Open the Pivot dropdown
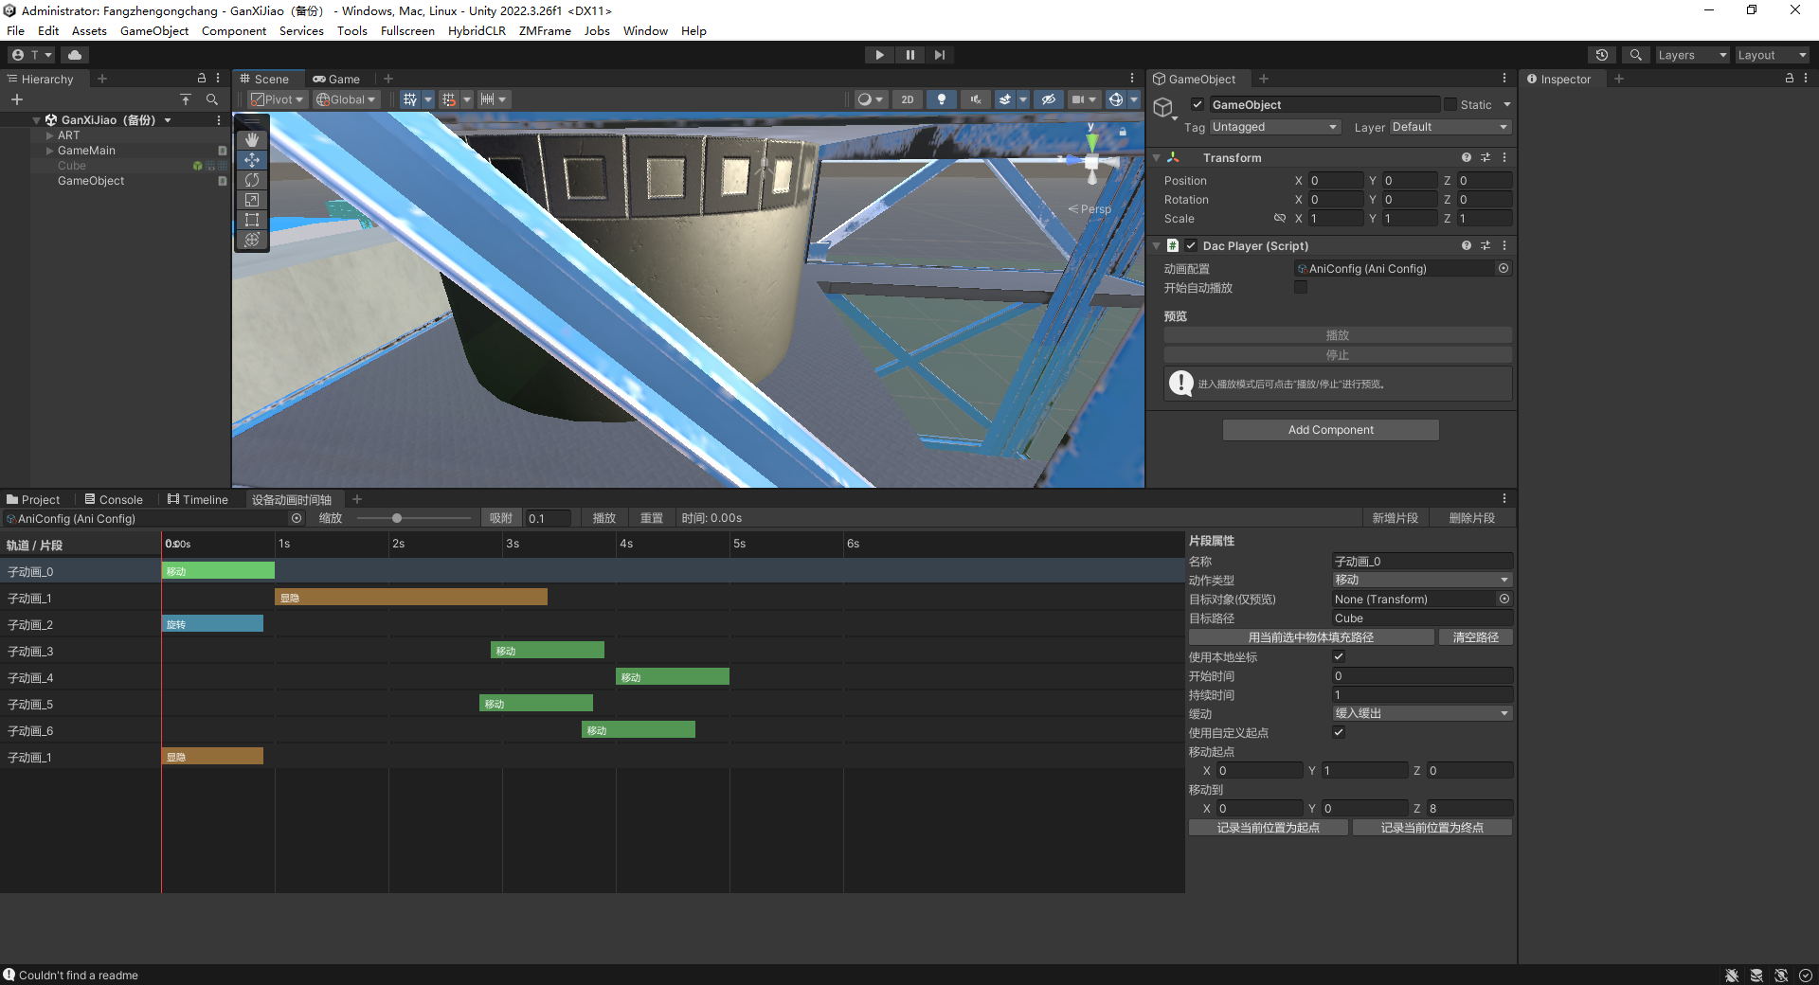This screenshot has width=1819, height=985. coord(277,99)
